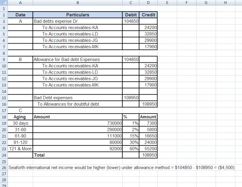This screenshot has height=187, width=242.
Task: Select total 108950 in row 24
Action: [x=148, y=155]
